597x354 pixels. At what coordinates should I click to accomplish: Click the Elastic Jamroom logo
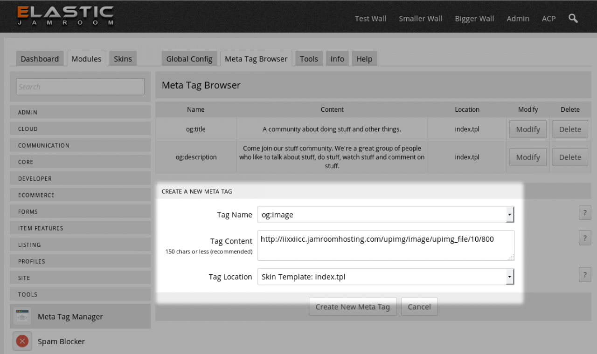point(65,16)
